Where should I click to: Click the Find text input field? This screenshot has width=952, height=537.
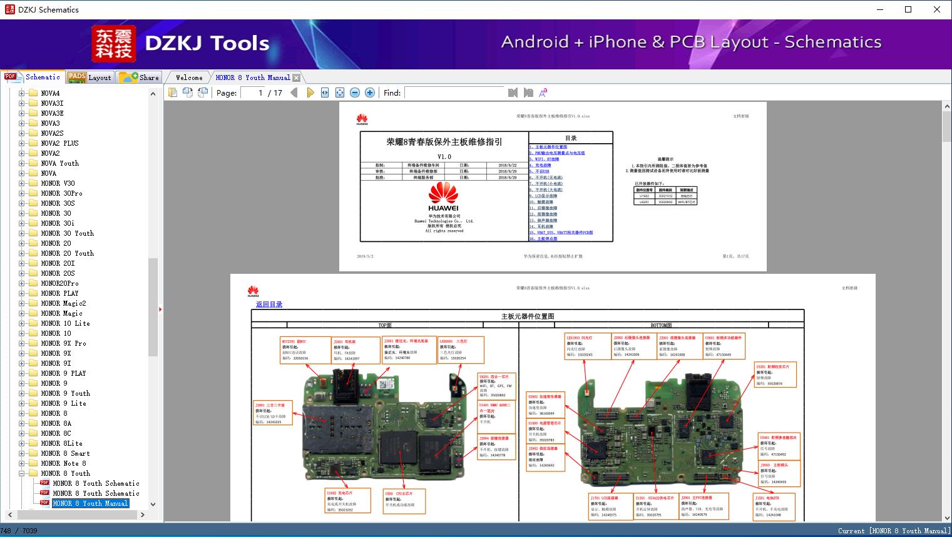pyautogui.click(x=454, y=93)
